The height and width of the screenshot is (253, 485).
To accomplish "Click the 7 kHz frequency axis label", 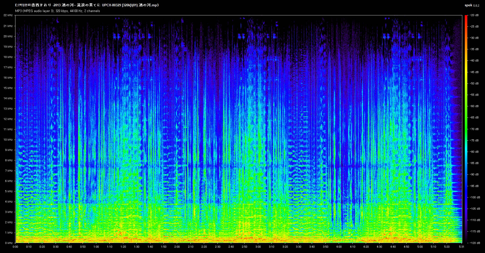I will (x=9, y=171).
